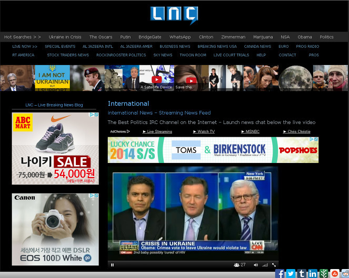Go to LIVE NOW >> section
Screen dimensions: 349x278
pos(25,46)
